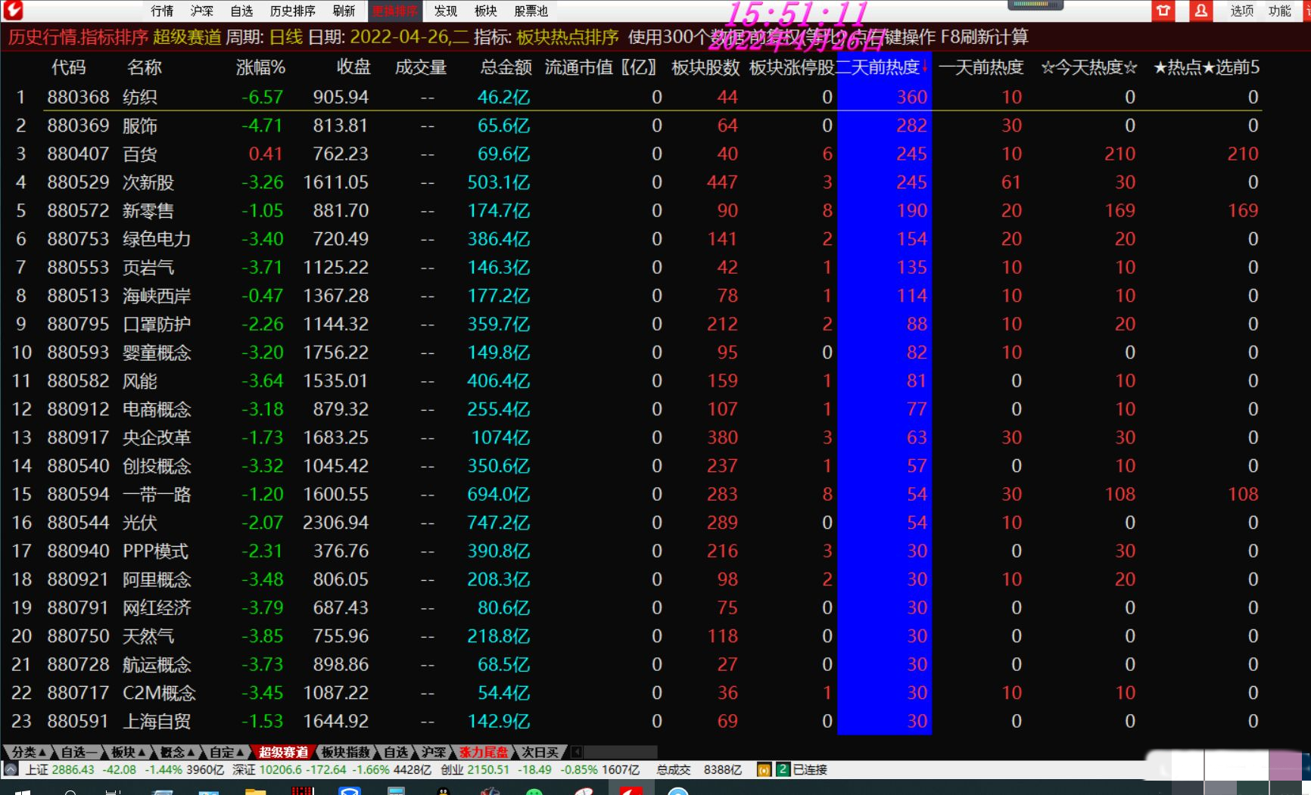Screen dimensions: 1311x795
Task: Open the 选项 menu
Action: point(1241,11)
